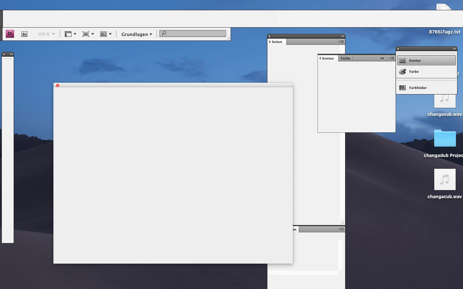
Task: Select the changasub.wav desktop file
Action: [x=445, y=104]
